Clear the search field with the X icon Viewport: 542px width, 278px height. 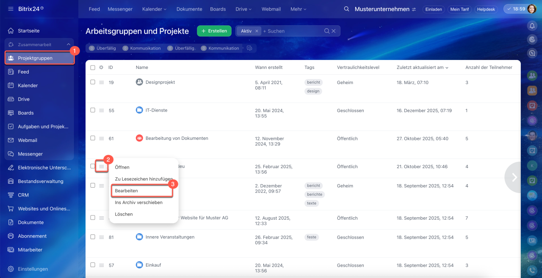[334, 31]
